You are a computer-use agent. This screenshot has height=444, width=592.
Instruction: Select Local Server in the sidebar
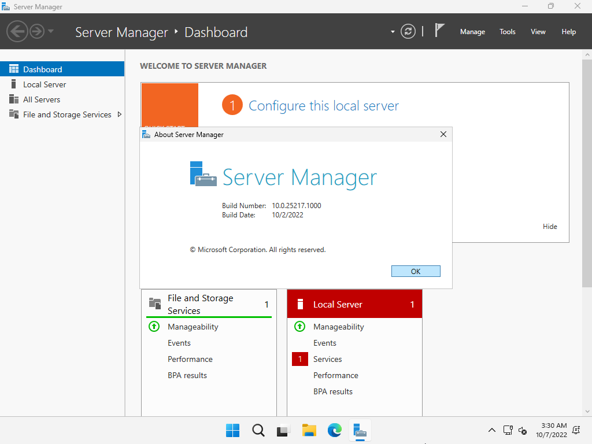pos(62,84)
